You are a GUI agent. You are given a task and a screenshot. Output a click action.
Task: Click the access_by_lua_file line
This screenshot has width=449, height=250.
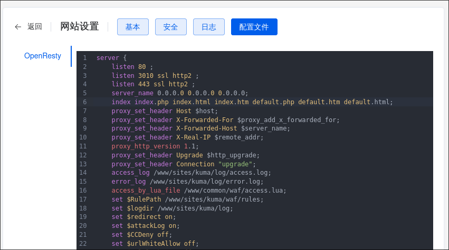click(x=199, y=191)
